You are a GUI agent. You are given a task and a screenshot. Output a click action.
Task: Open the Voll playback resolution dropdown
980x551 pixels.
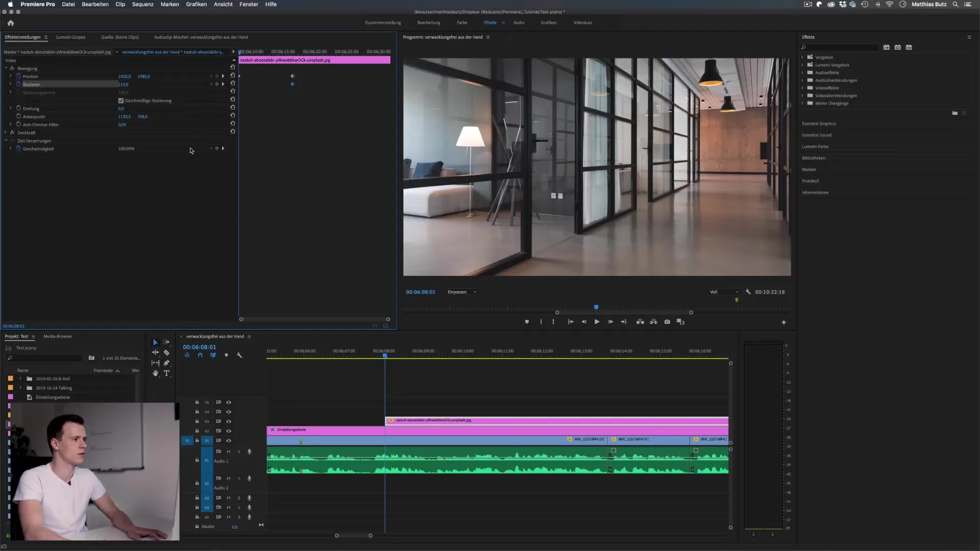click(x=724, y=292)
